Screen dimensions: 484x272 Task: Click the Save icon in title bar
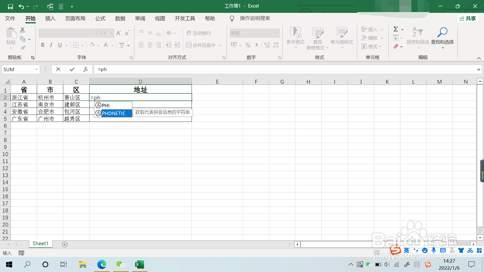pos(10,7)
